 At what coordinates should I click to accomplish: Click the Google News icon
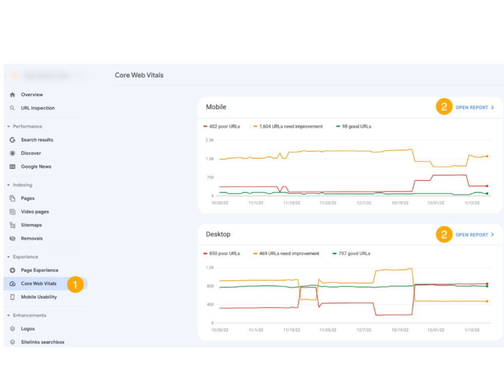point(12,166)
